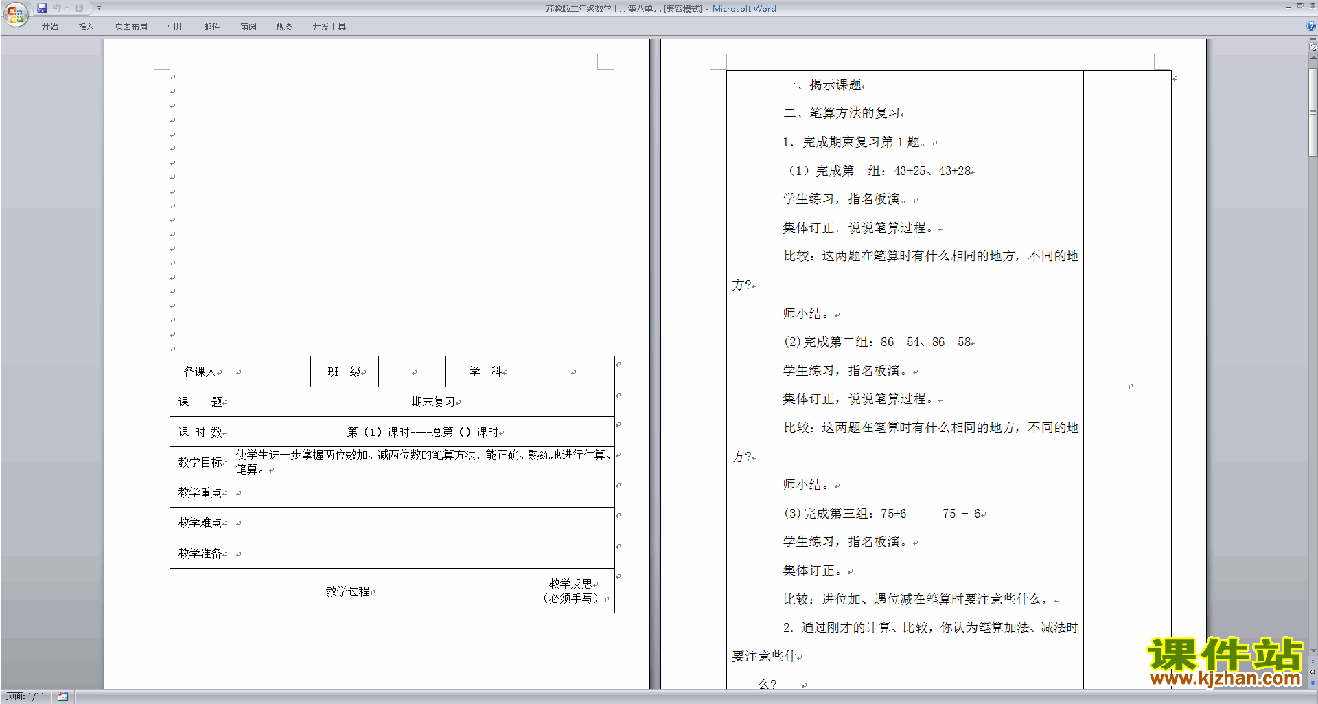Click the heading 一、揭示课题
The height and width of the screenshot is (704, 1318).
(x=822, y=84)
